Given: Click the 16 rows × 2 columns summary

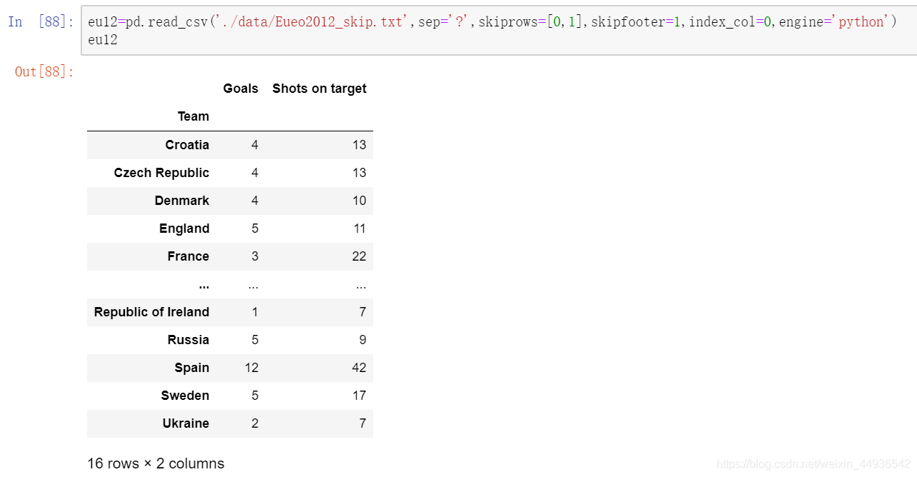Looking at the screenshot, I should 156,463.
